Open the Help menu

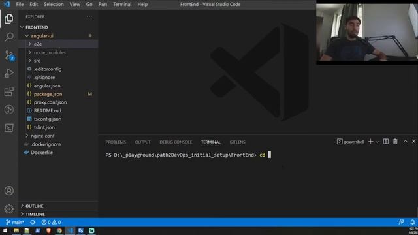142,5
